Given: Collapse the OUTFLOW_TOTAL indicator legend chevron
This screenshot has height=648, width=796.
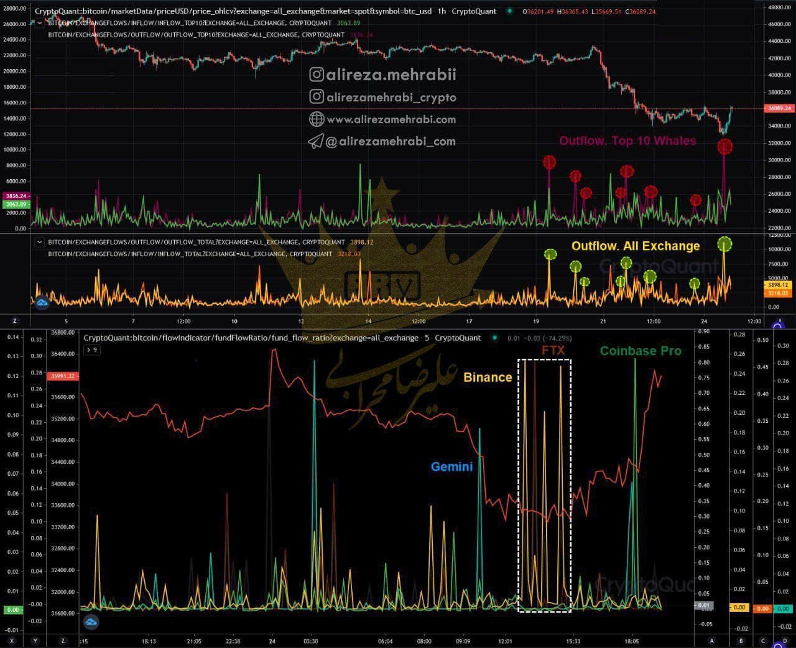Looking at the screenshot, I should (40, 242).
